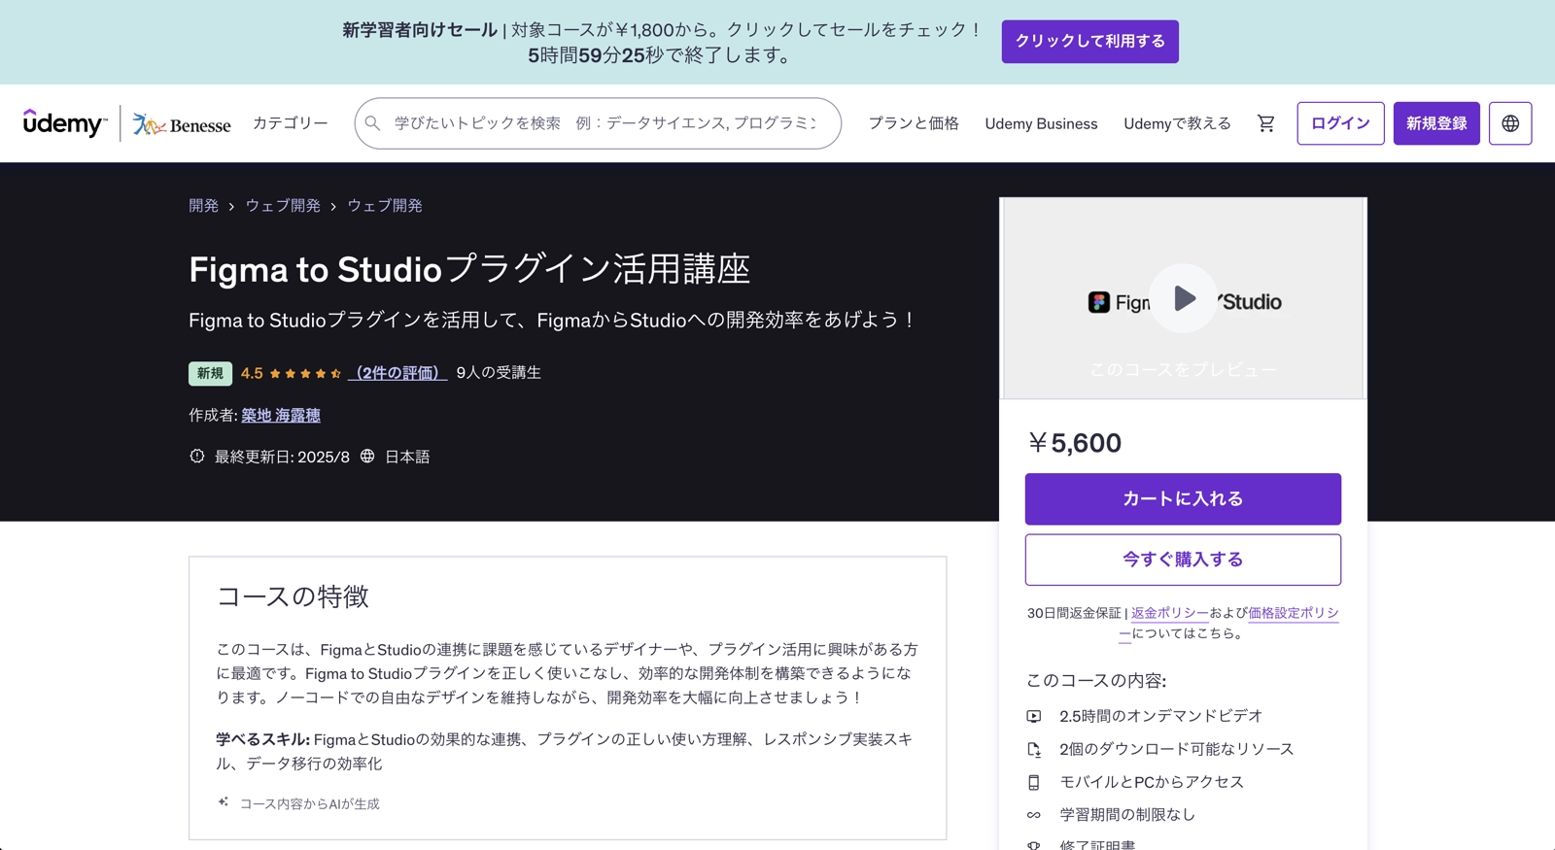
Task: Click the 新規登録 button
Action: click(x=1435, y=123)
